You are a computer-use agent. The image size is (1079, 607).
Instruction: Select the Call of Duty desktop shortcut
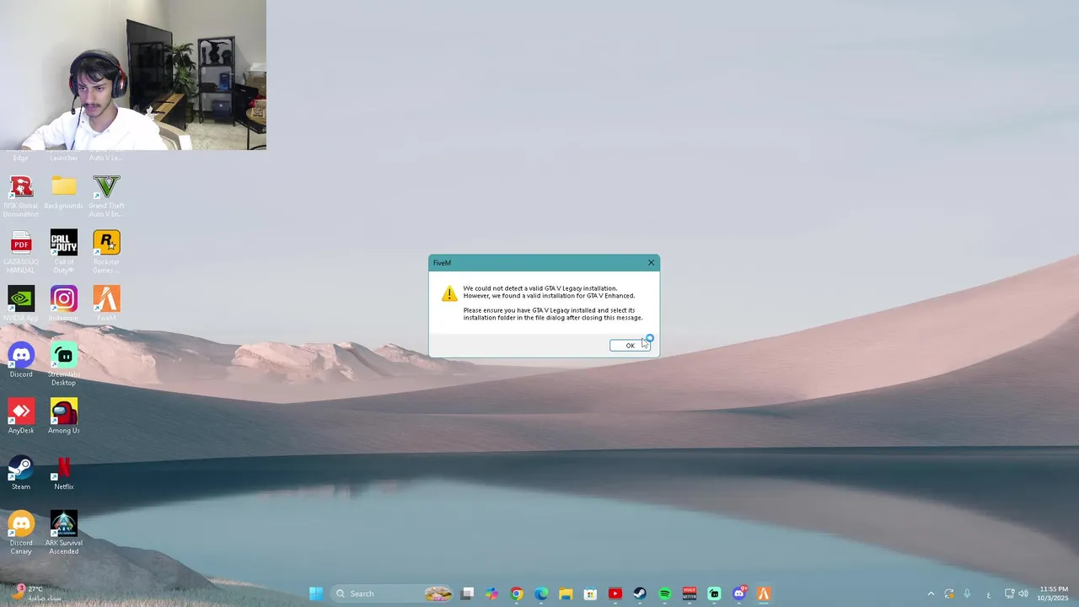pos(63,252)
